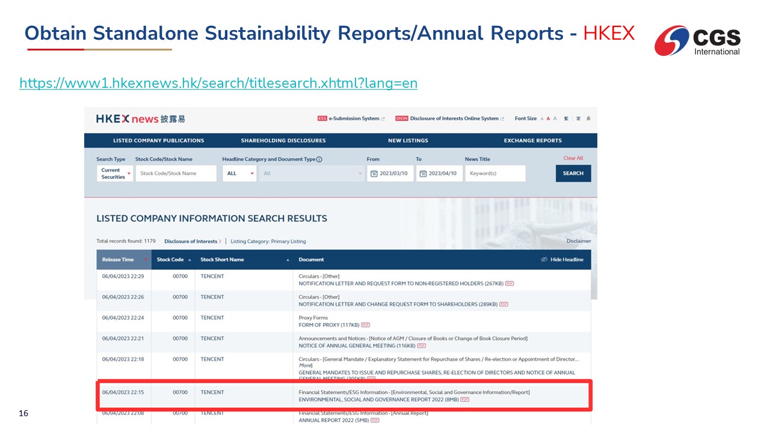The height and width of the screenshot is (433, 770).
Task: Select the largest font size A
Action: tap(555, 118)
